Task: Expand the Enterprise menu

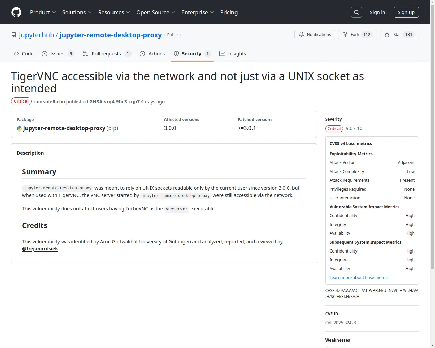Action: click(197, 12)
